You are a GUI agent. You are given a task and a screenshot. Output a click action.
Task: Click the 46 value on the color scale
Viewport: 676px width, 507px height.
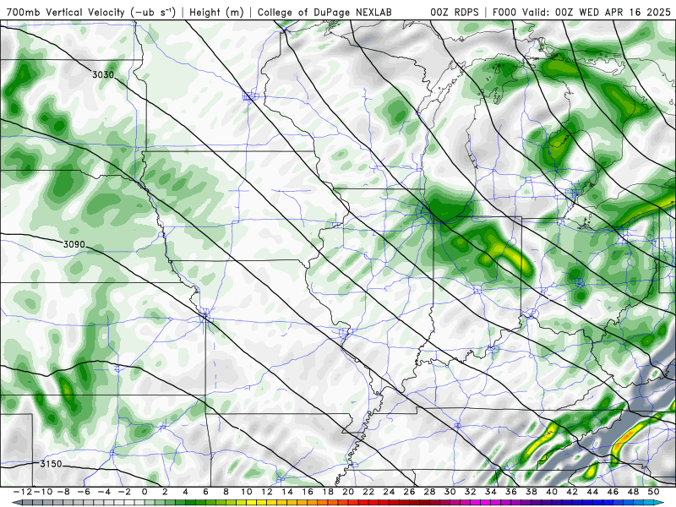point(613,492)
